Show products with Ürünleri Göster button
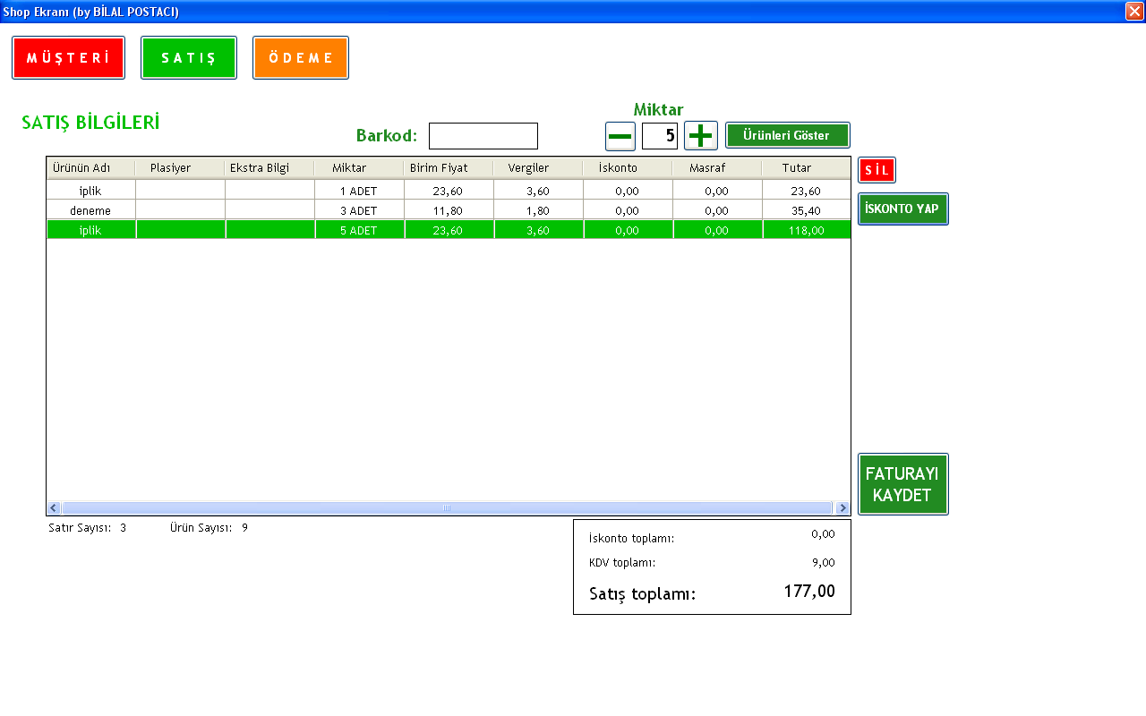1146x716 pixels. 787,135
